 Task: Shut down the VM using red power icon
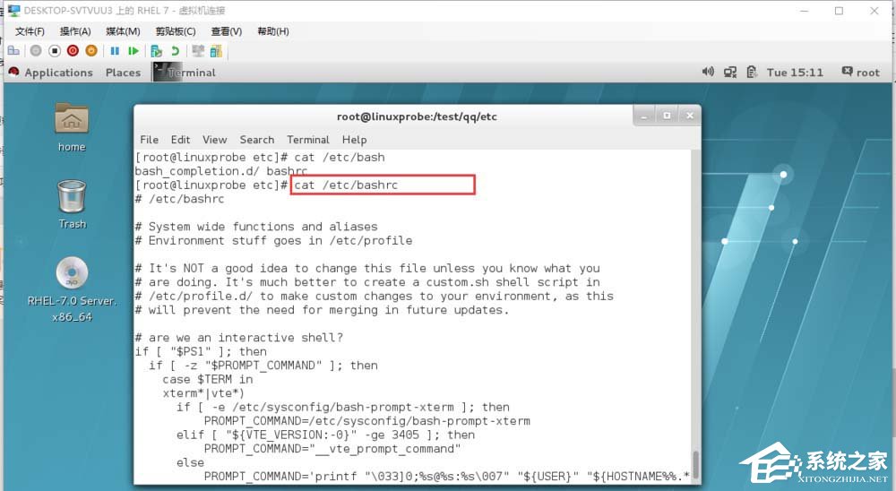[x=73, y=51]
